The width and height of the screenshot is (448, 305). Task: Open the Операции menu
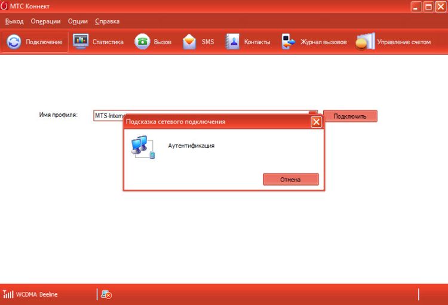46,21
